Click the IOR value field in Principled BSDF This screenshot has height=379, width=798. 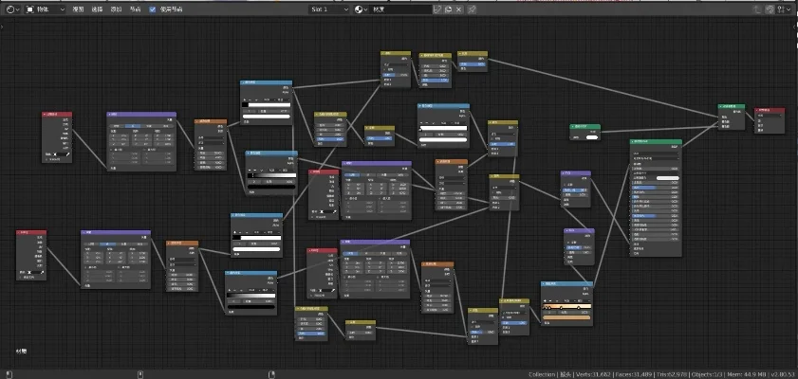(656, 229)
